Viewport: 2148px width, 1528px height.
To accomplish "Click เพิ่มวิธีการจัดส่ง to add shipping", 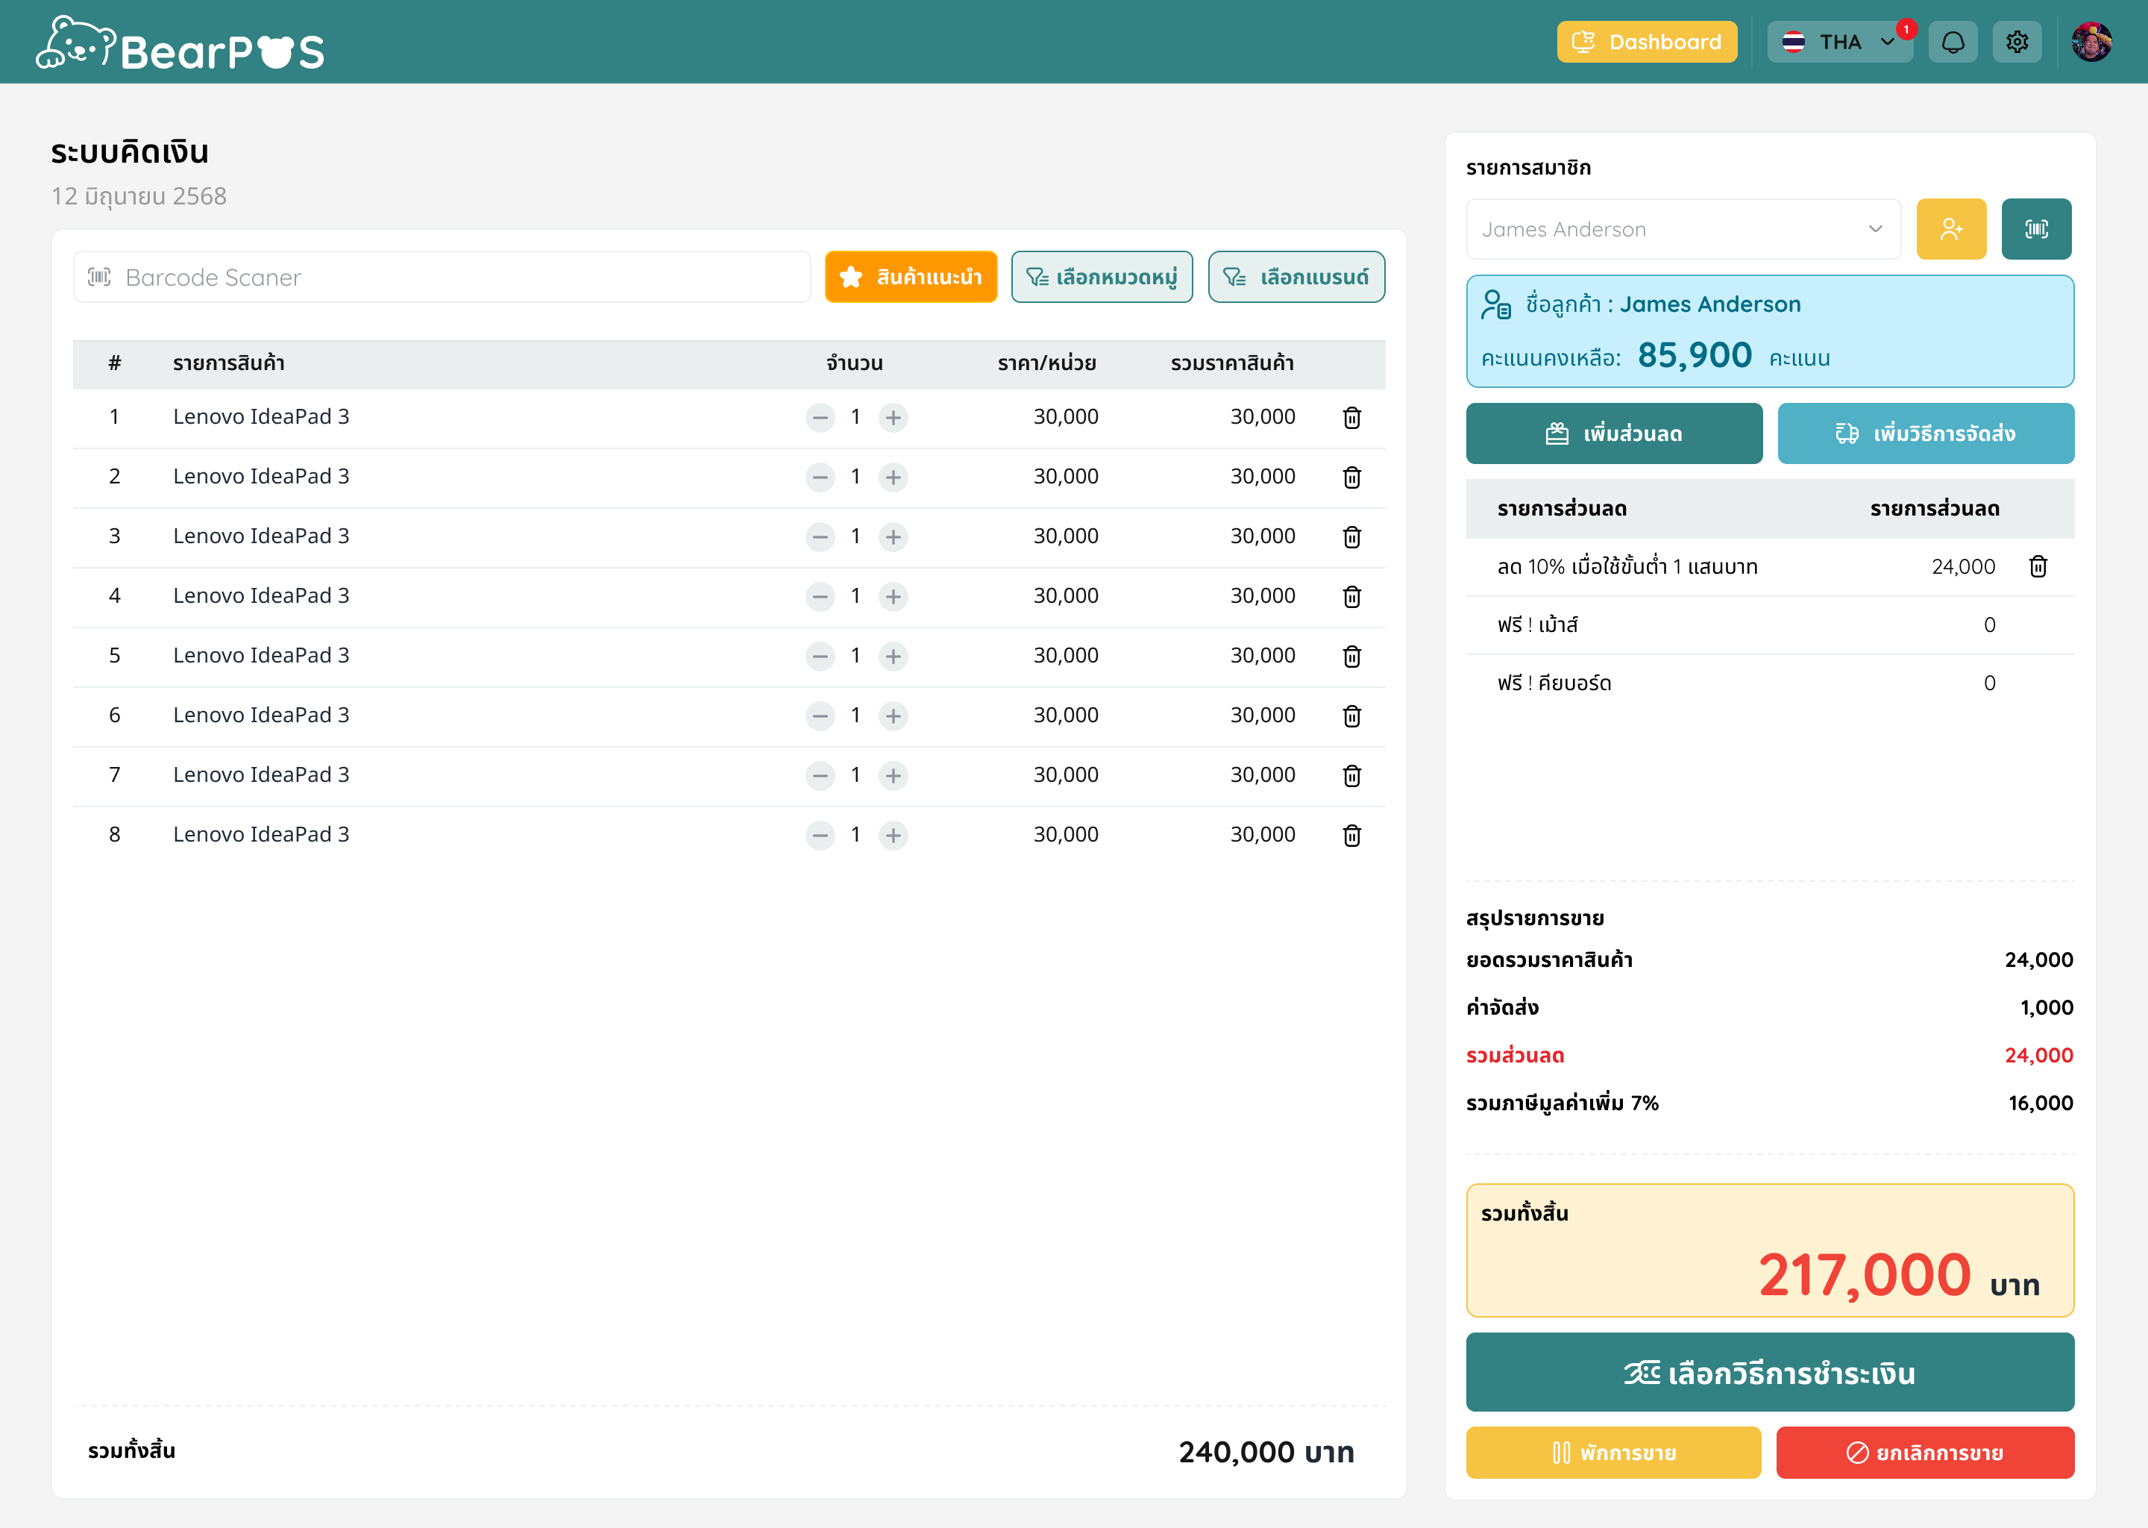I will (x=1925, y=433).
